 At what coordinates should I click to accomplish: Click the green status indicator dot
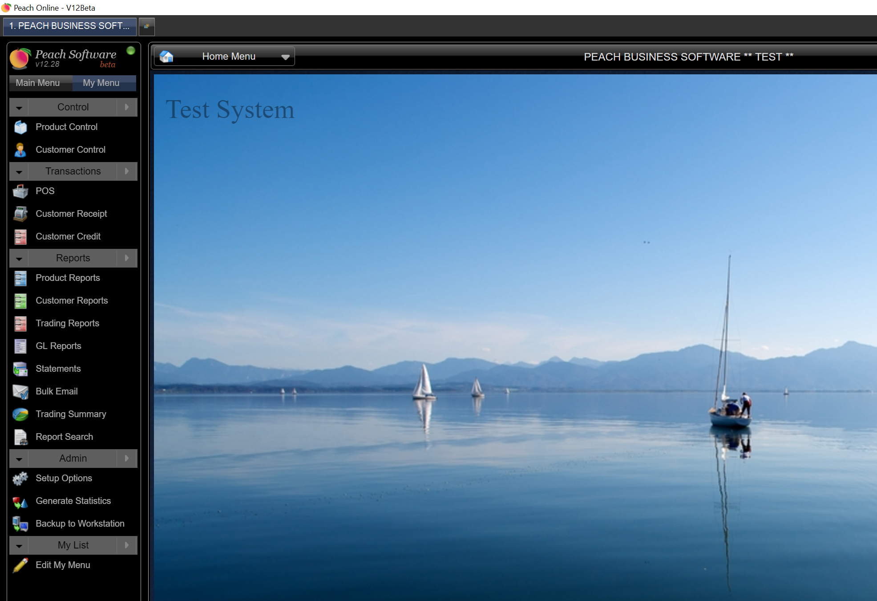point(130,51)
